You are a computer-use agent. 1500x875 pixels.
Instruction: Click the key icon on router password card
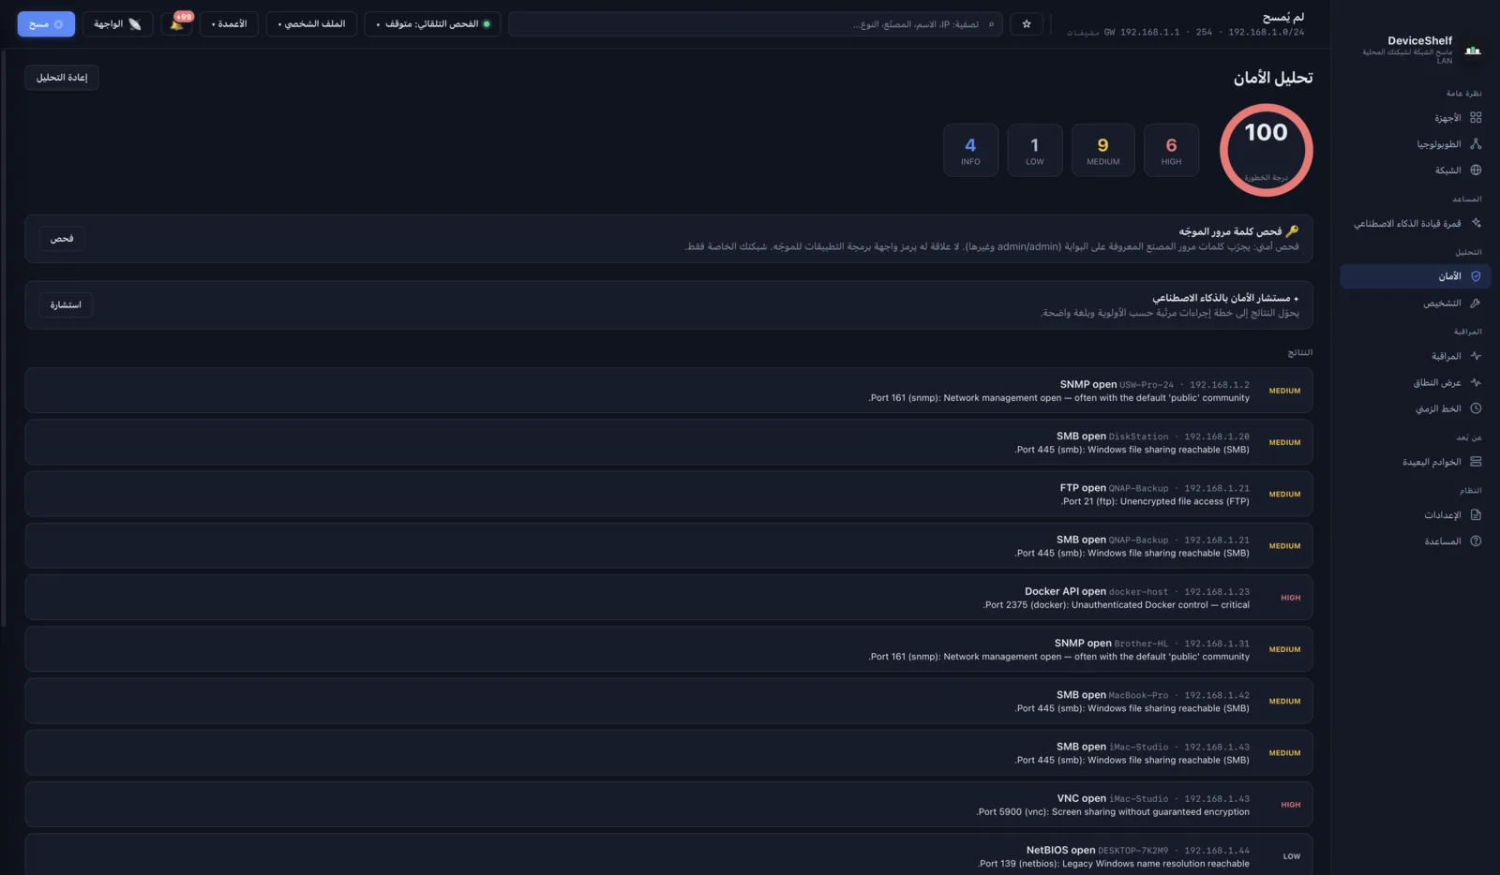[x=1292, y=231]
